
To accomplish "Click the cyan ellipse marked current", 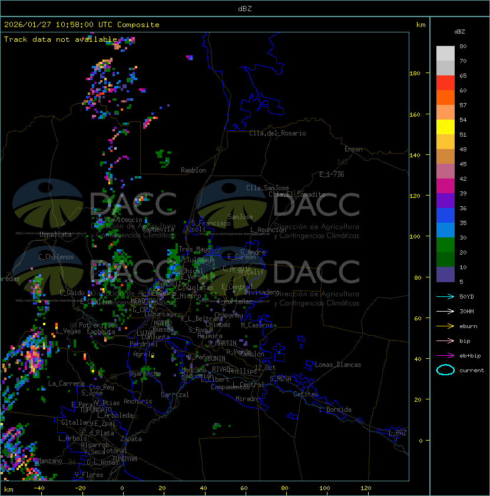I will tap(446, 370).
